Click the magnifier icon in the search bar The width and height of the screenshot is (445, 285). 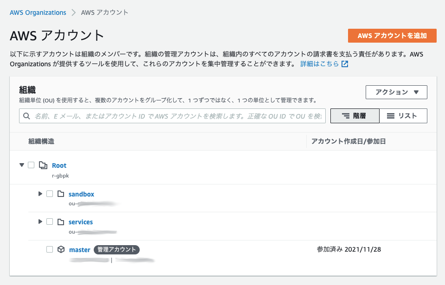(26, 115)
